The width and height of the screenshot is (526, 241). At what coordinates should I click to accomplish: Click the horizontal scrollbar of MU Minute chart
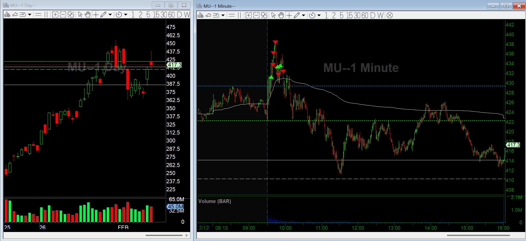tap(478, 235)
